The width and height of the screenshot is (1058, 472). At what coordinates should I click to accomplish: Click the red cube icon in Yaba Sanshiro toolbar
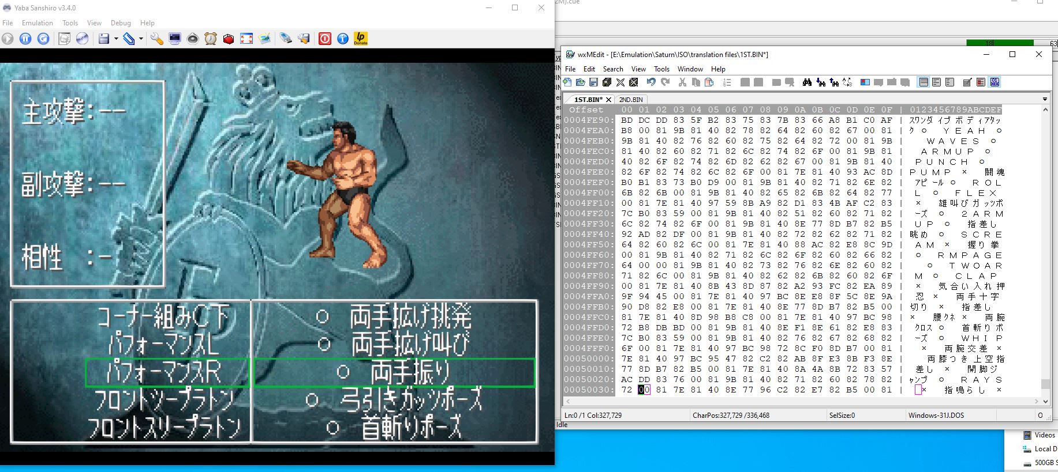click(x=229, y=39)
